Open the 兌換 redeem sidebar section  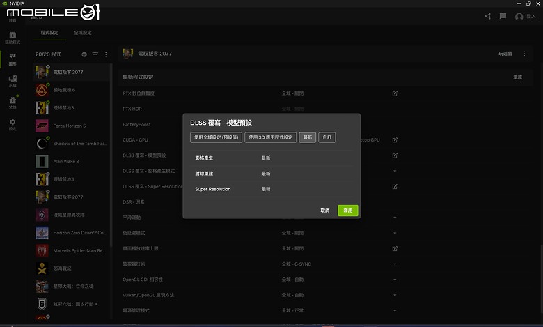[13, 102]
